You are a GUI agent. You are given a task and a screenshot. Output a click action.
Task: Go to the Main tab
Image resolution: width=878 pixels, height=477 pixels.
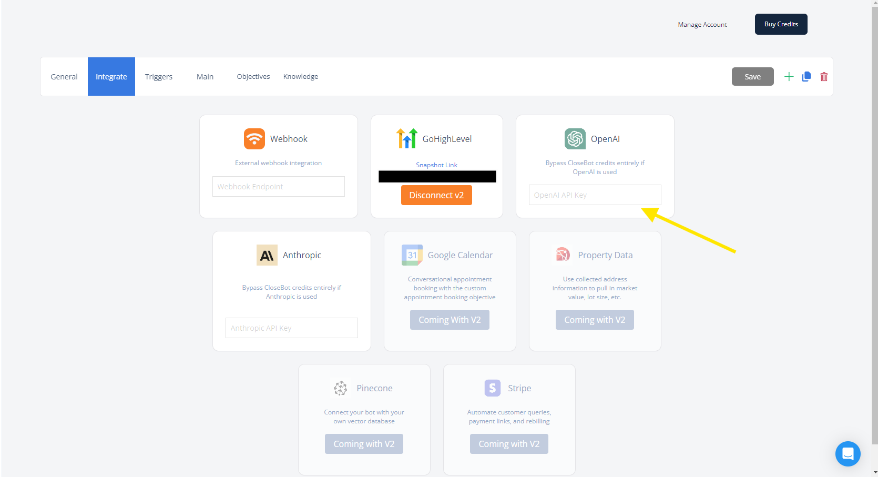click(205, 77)
